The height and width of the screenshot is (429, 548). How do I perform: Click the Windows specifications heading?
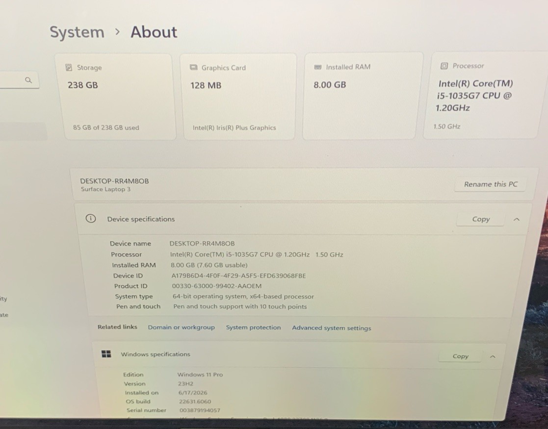point(156,354)
